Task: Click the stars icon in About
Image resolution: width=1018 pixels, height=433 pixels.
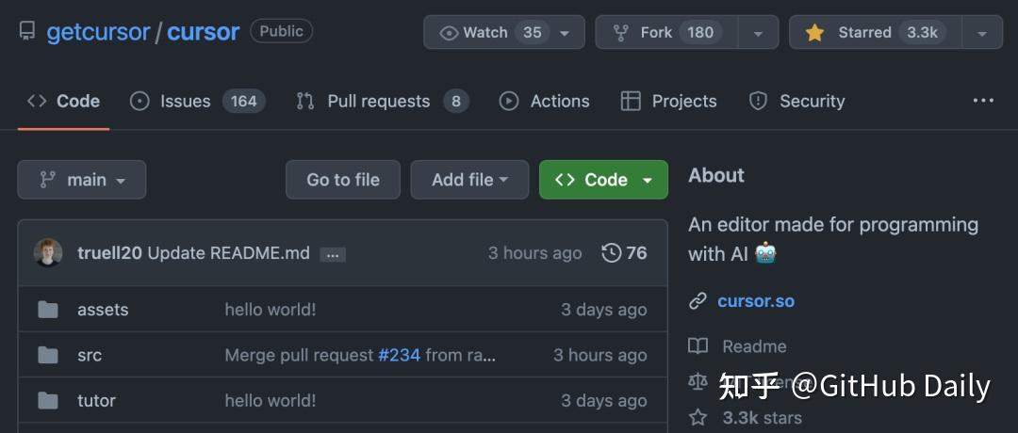Action: tap(698, 417)
